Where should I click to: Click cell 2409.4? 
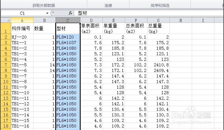click(158, 70)
